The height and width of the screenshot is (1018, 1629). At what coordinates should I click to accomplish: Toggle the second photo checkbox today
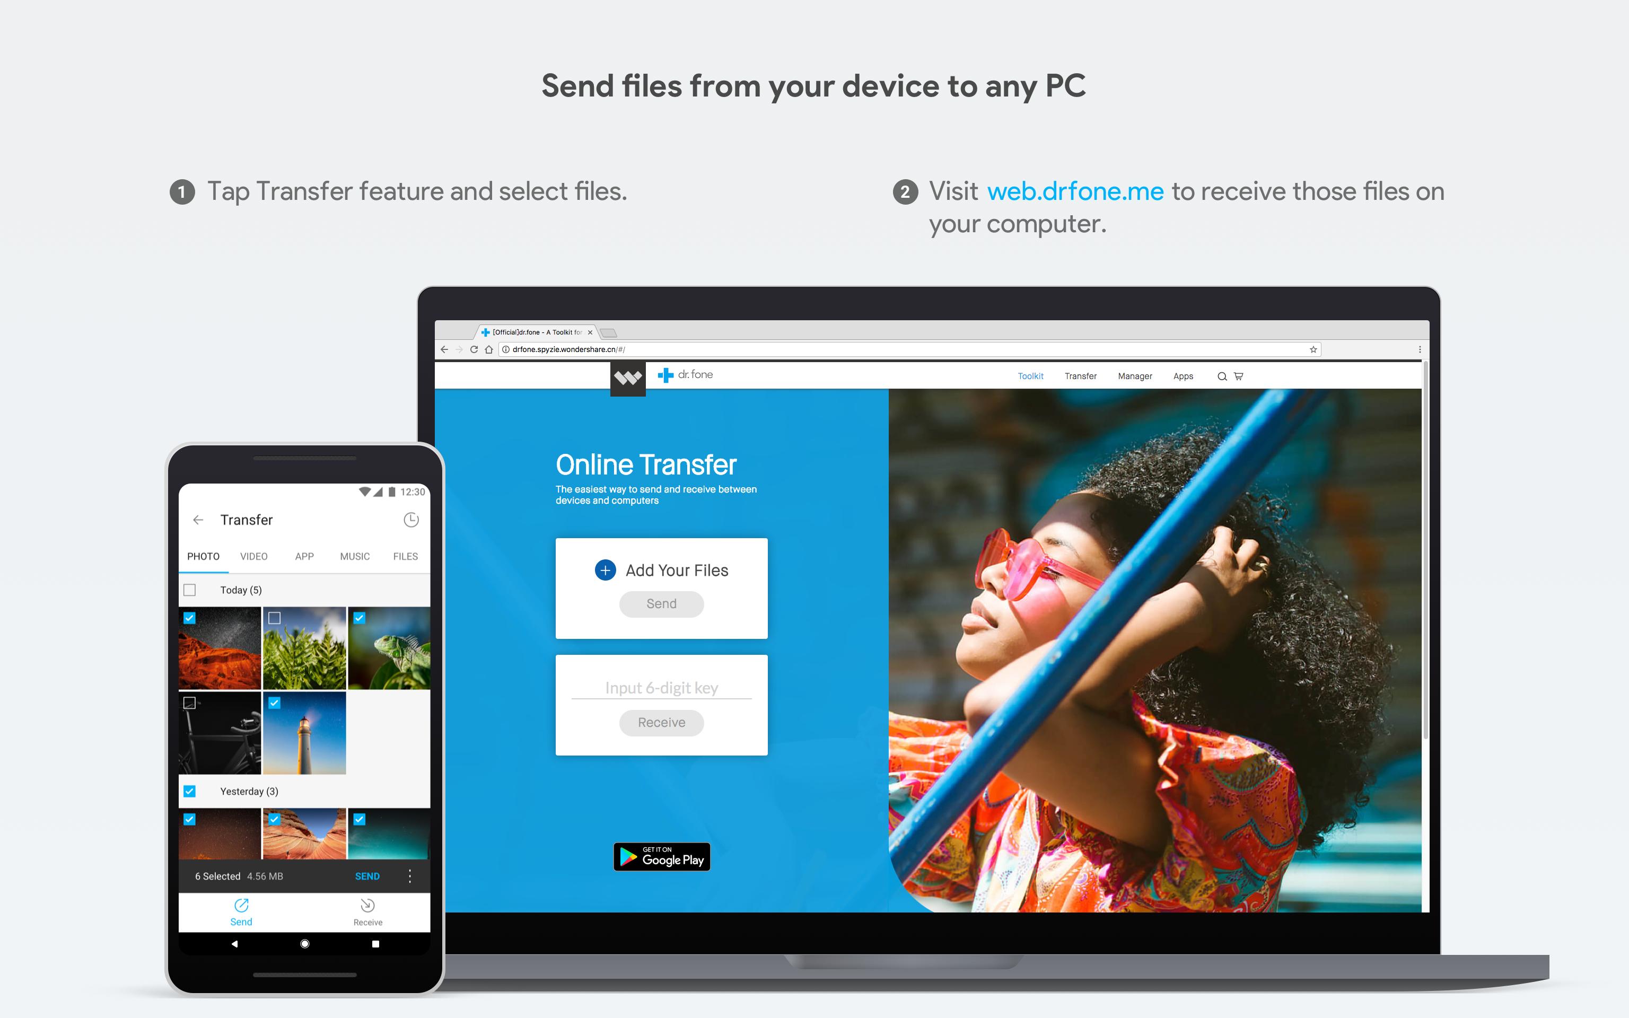click(275, 618)
